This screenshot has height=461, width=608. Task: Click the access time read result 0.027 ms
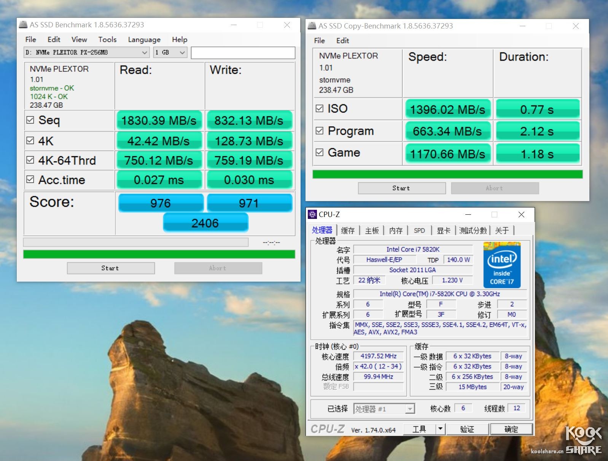(159, 180)
